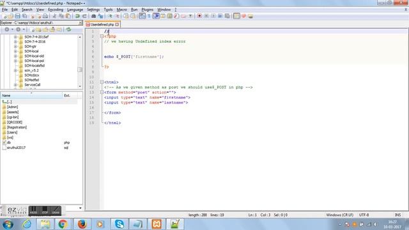Print the document using the Print icon

coord(45,16)
